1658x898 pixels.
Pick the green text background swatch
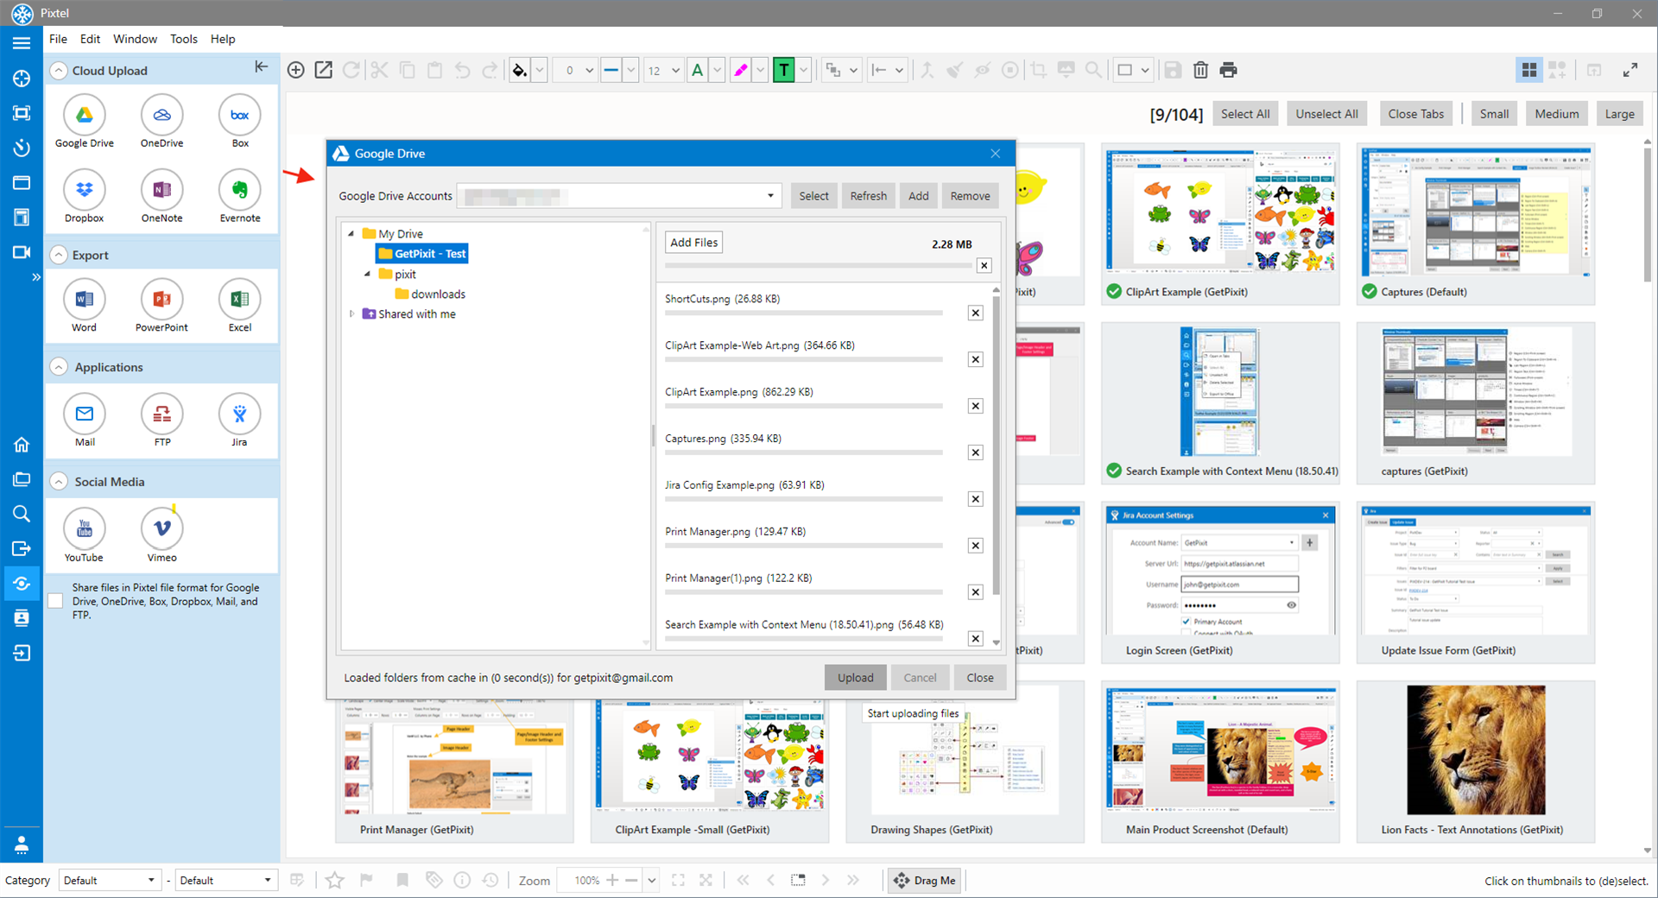click(783, 70)
